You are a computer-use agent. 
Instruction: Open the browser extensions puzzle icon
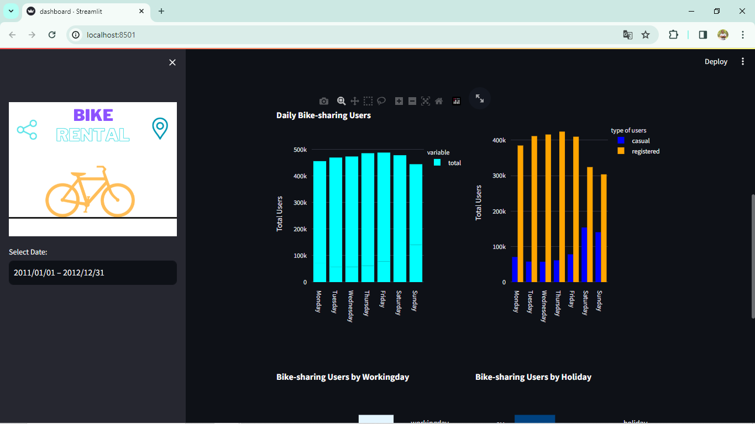coord(673,35)
